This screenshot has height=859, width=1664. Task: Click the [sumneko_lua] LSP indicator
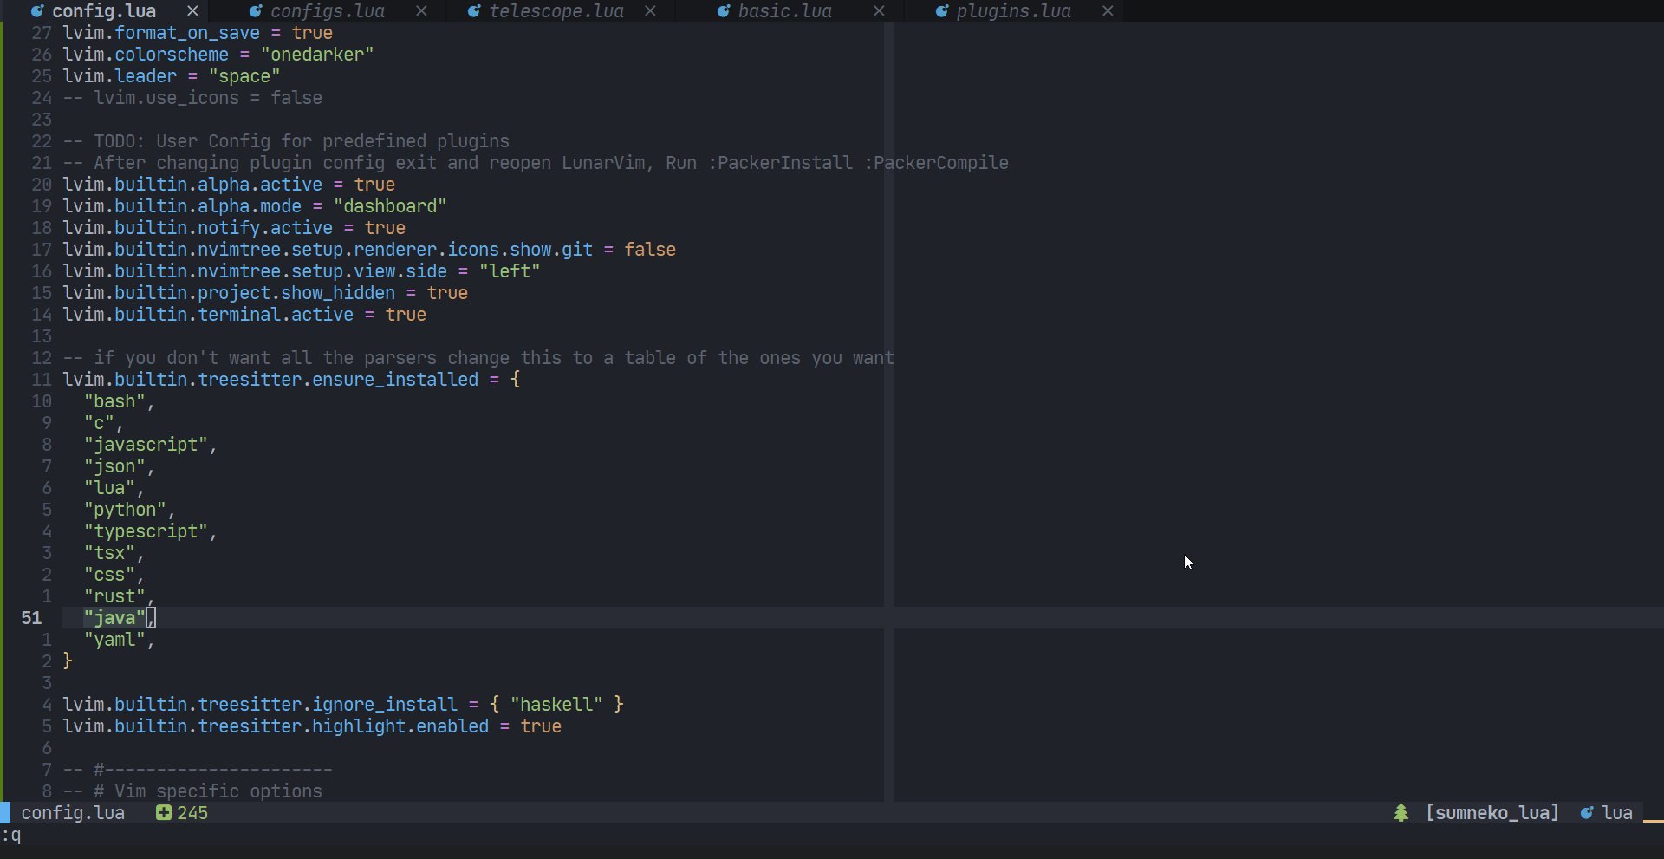(x=1492, y=813)
